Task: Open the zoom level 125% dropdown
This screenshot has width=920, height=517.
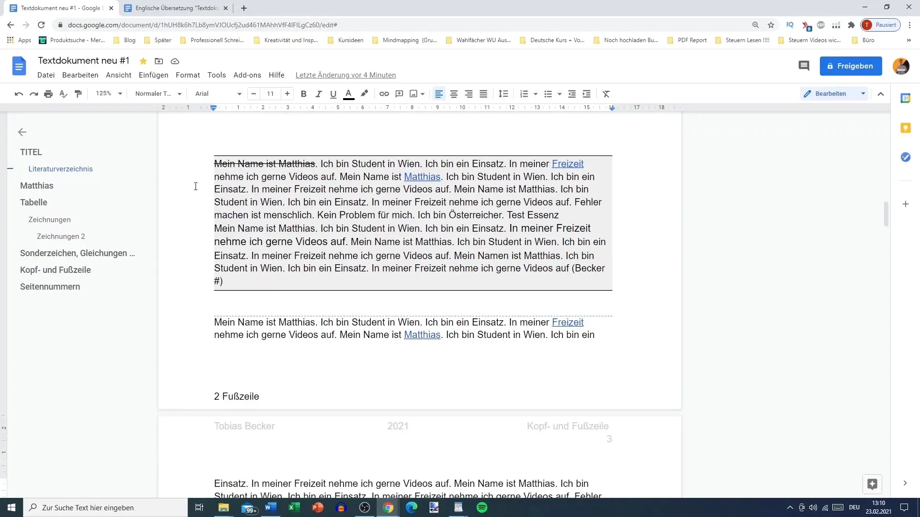Action: tap(109, 94)
